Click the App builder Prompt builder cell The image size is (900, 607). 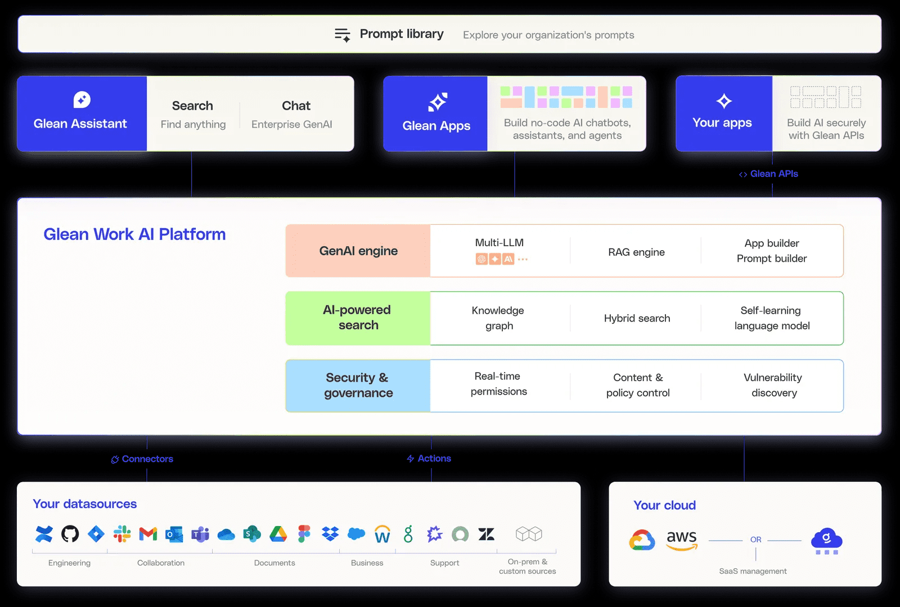point(772,251)
